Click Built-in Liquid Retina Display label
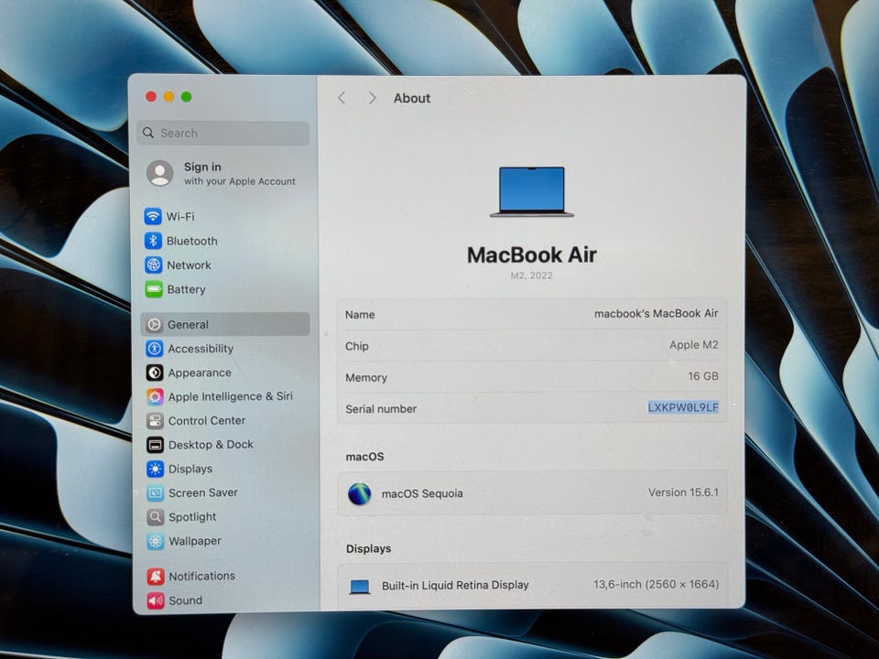Viewport: 879px width, 659px height. tap(455, 585)
